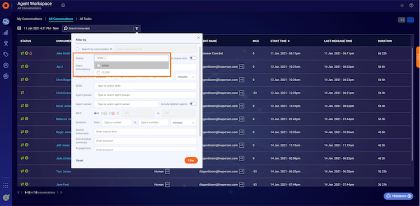Click the green status icon in Tom James row
The width and height of the screenshot is (420, 206).
pos(27,171)
